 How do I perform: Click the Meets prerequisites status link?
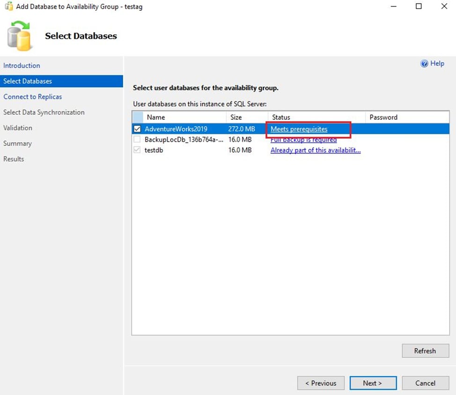pos(299,129)
